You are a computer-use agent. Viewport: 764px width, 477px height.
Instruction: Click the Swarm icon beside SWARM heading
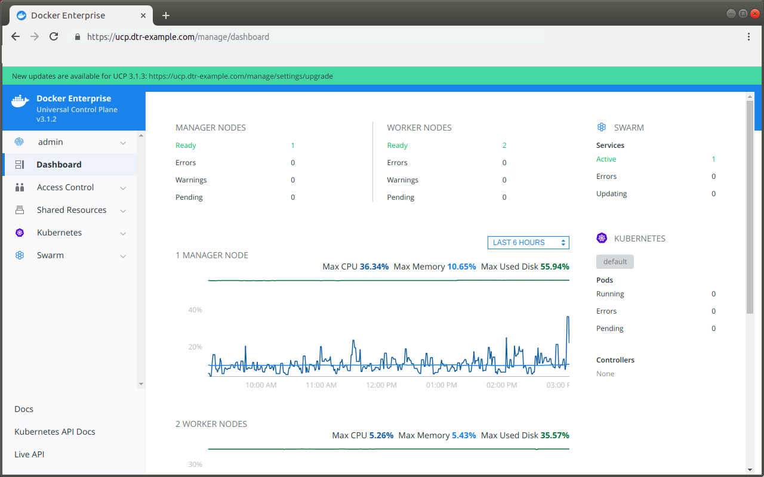point(602,128)
